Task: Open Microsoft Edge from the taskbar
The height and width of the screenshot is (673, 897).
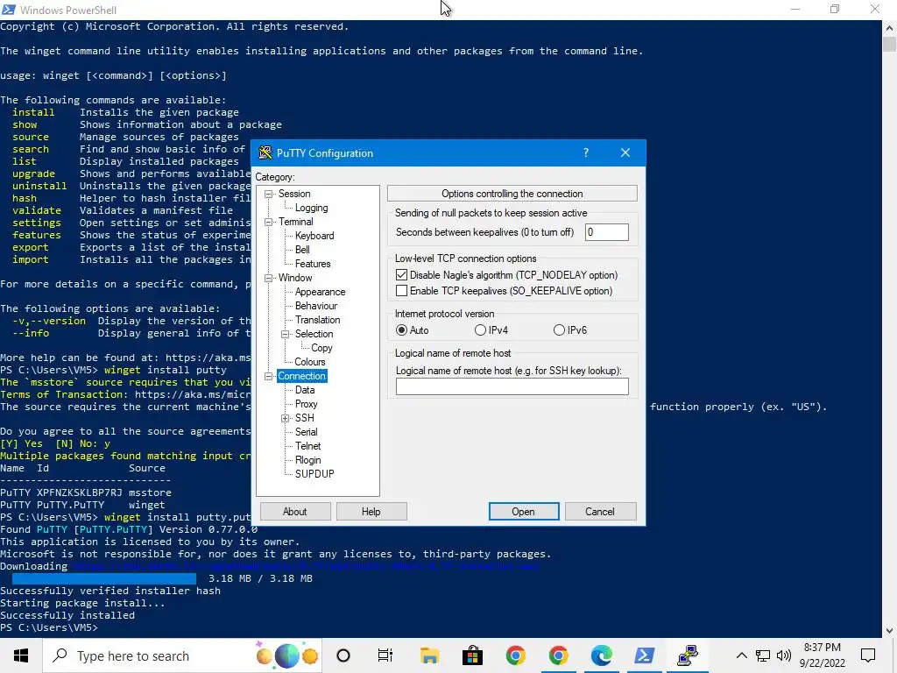Action: pyautogui.click(x=601, y=655)
